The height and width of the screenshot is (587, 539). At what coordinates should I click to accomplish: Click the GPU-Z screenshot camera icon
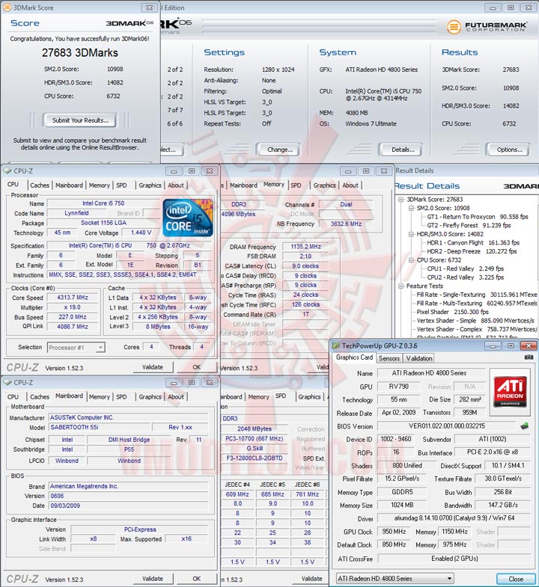coord(529,357)
